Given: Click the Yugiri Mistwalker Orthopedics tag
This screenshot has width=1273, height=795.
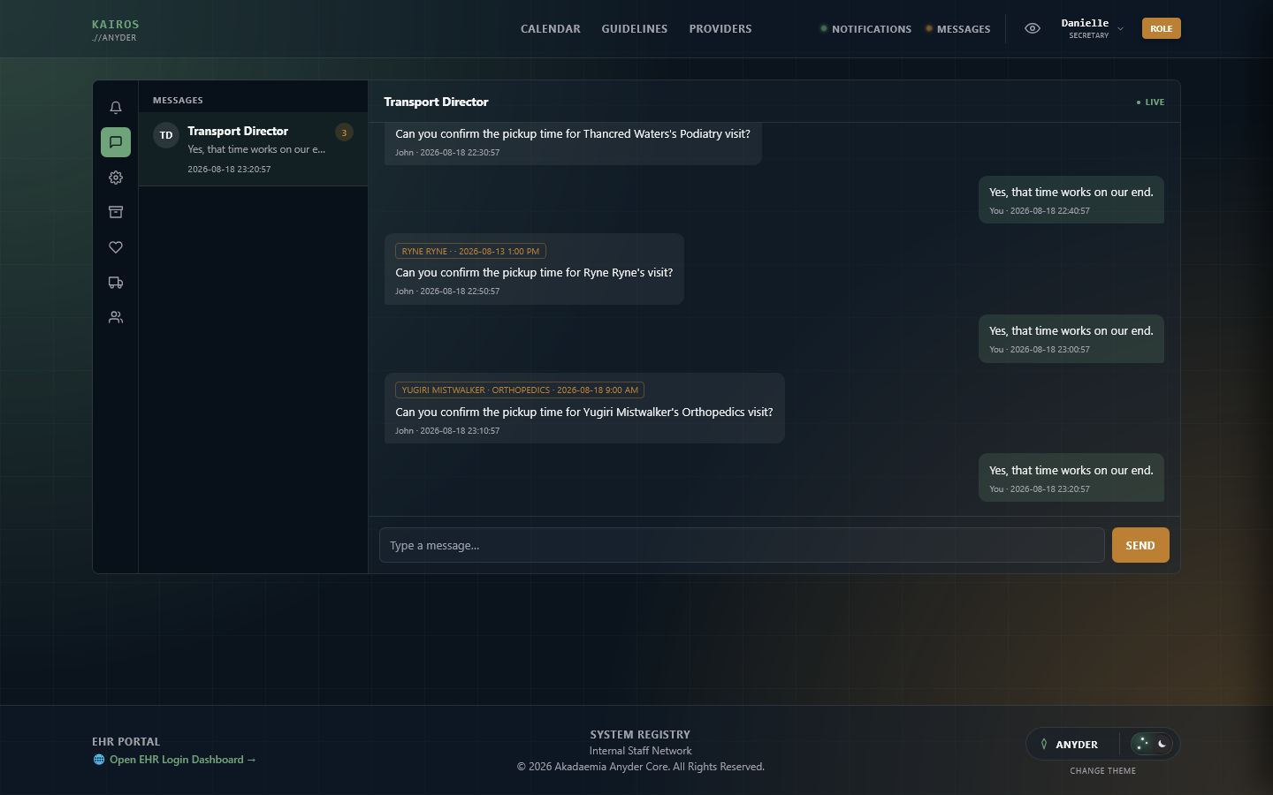Looking at the screenshot, I should [x=520, y=390].
